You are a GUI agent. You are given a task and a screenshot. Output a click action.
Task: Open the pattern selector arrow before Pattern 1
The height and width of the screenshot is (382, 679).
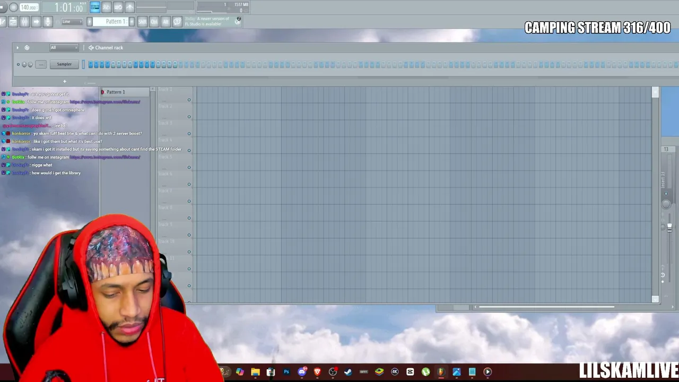pos(90,22)
